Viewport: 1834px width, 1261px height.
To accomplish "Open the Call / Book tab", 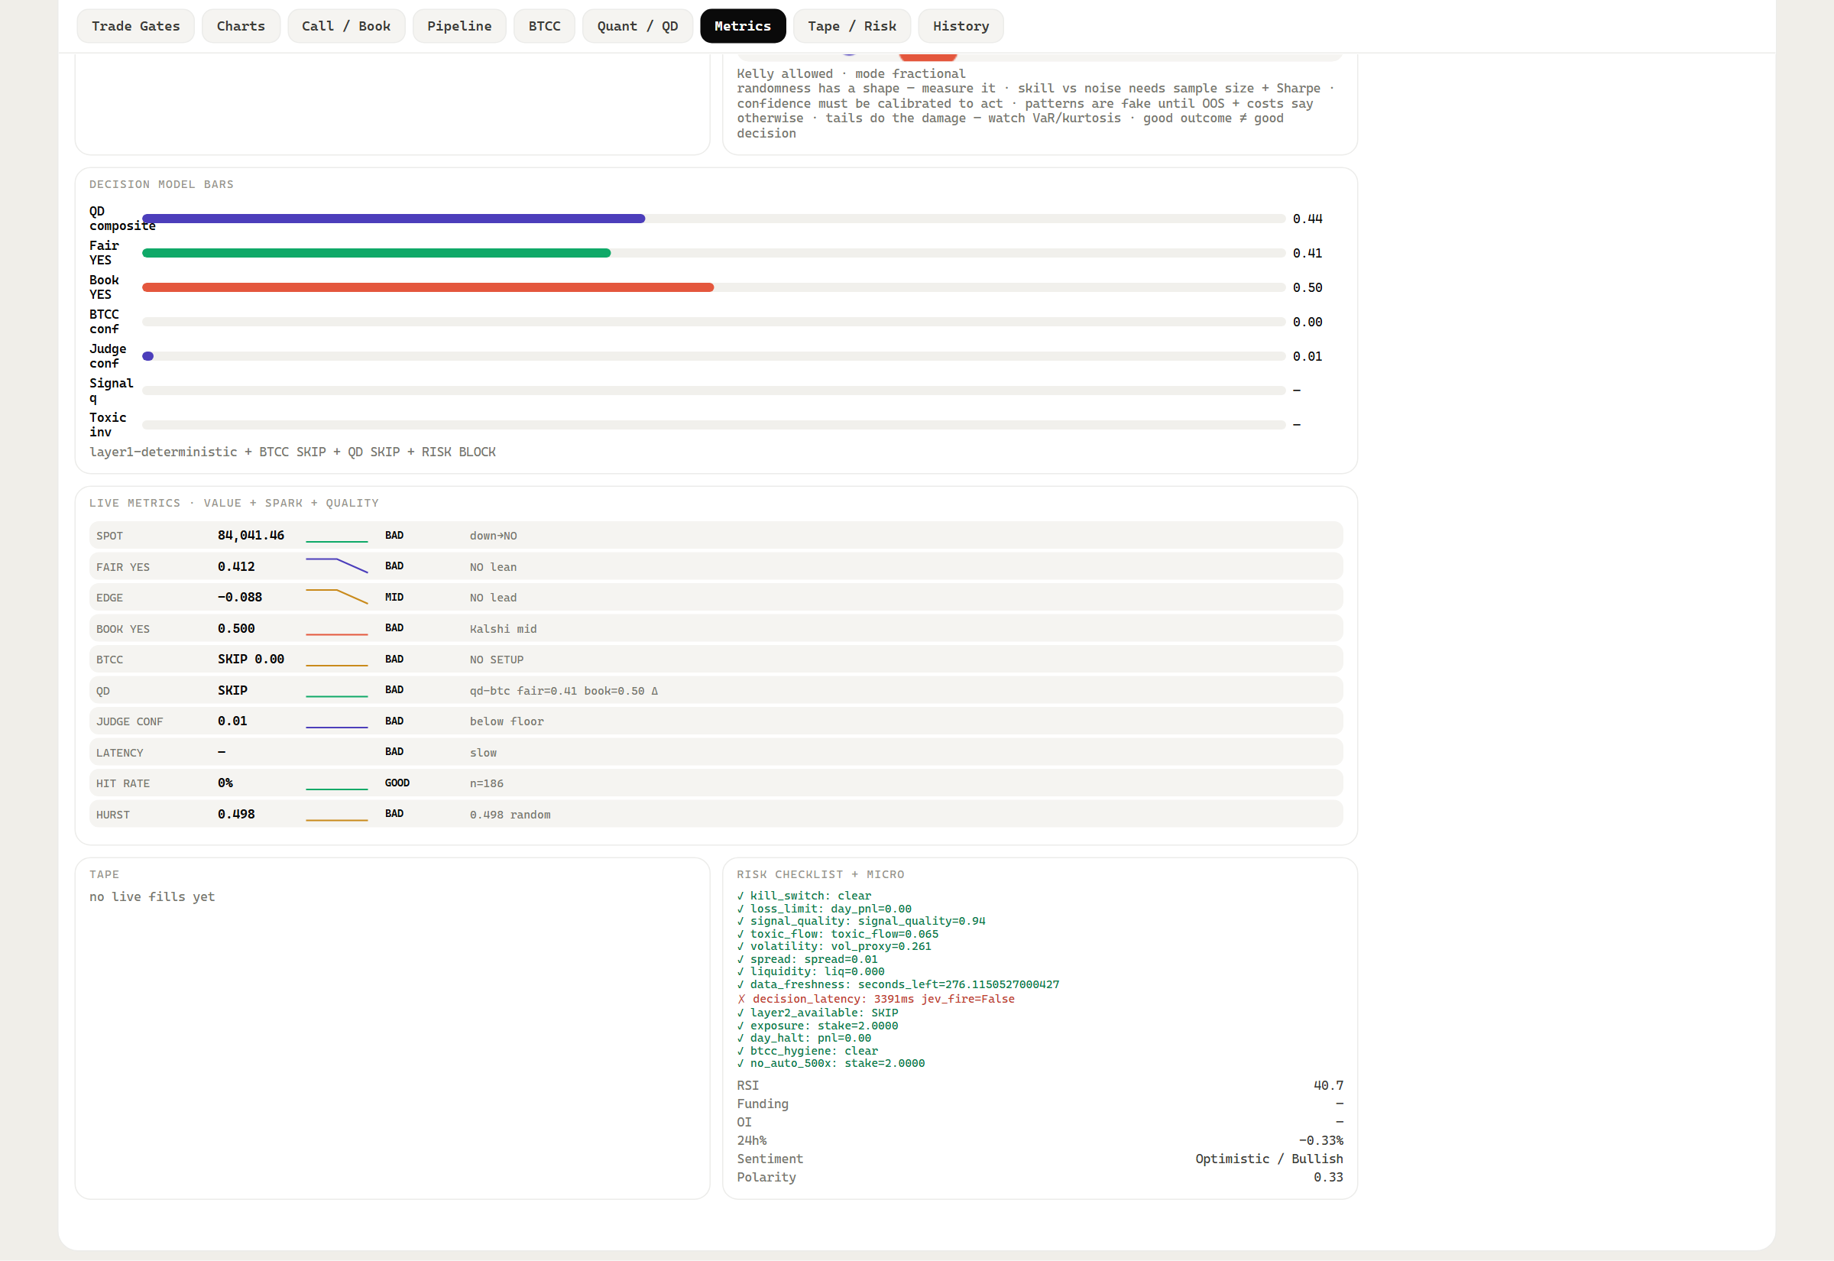I will click(346, 26).
